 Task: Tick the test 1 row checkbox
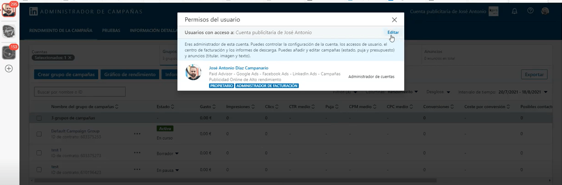(x=39, y=153)
